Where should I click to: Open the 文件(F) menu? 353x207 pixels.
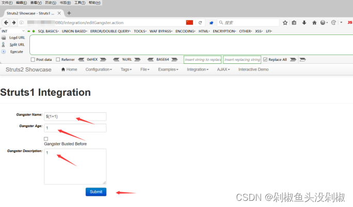pyautogui.click(x=7, y=3)
